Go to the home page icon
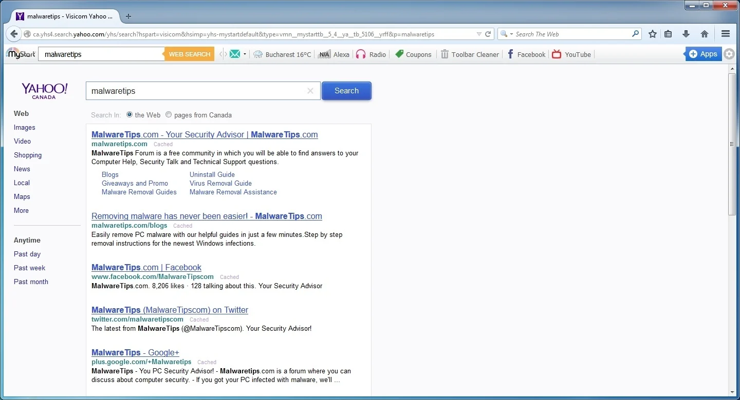Viewport: 740px width, 400px height. tap(705, 34)
